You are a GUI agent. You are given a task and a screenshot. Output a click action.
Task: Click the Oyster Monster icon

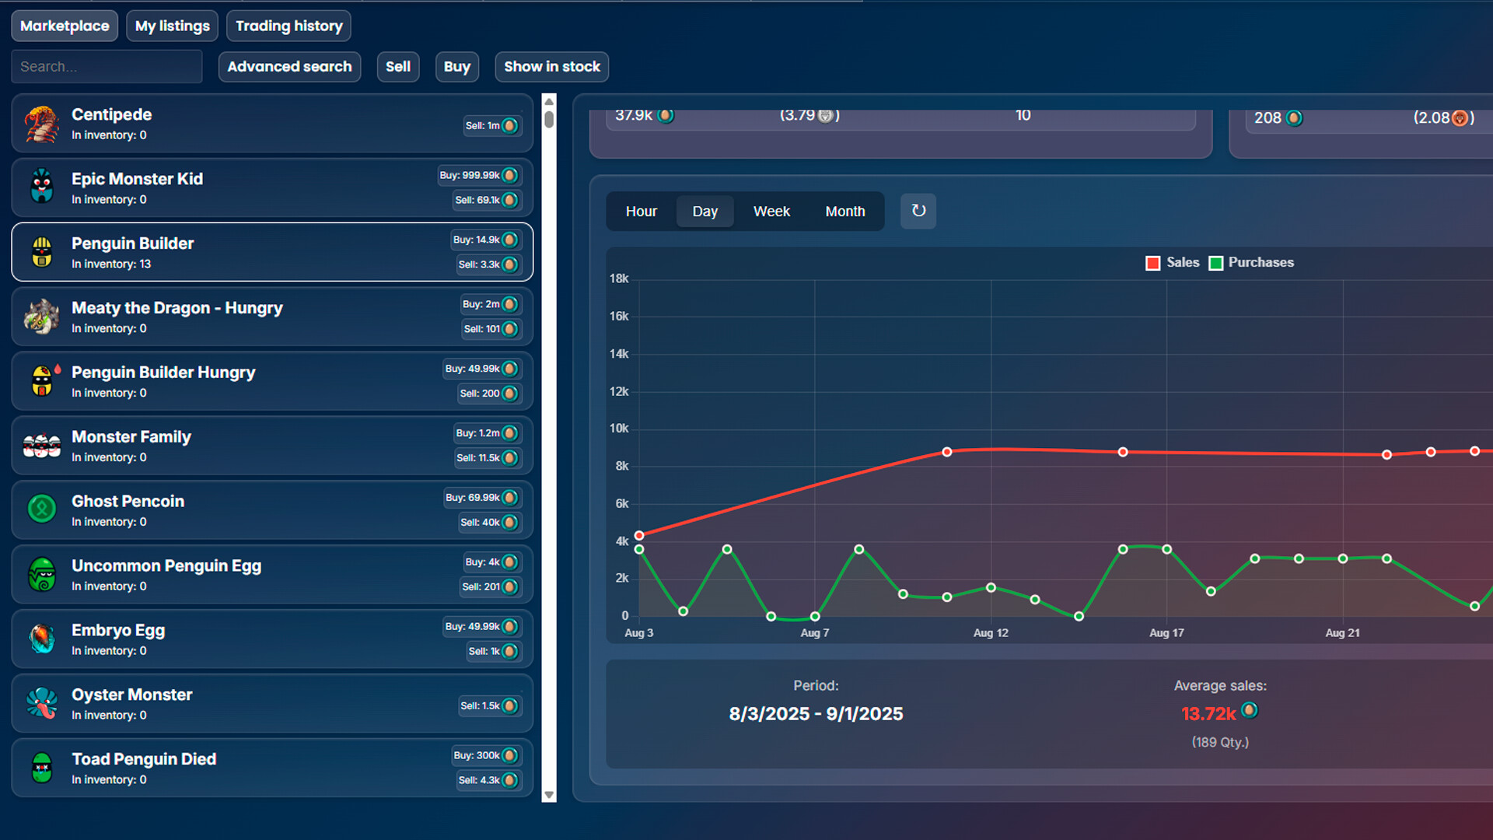coord(41,703)
